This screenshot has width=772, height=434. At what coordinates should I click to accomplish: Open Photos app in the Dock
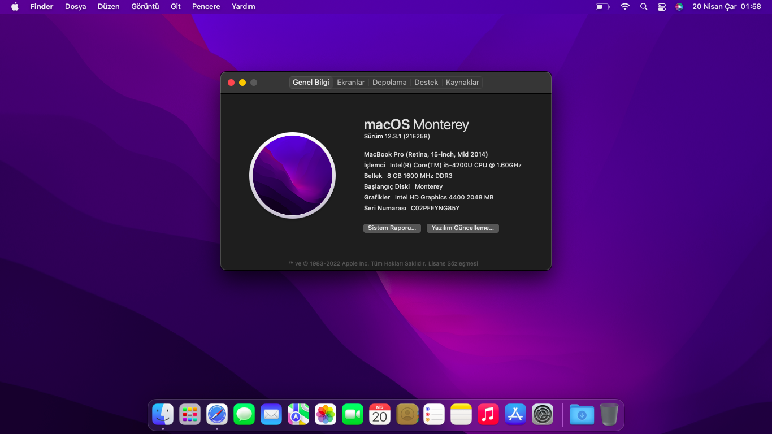[326, 414]
